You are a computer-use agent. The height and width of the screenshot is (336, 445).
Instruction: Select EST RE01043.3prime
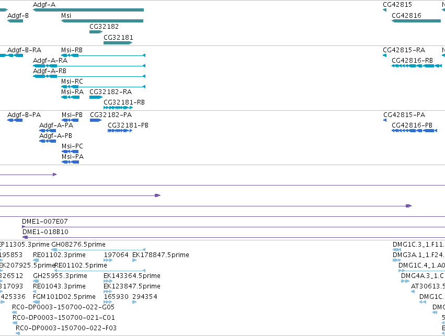pos(59,286)
